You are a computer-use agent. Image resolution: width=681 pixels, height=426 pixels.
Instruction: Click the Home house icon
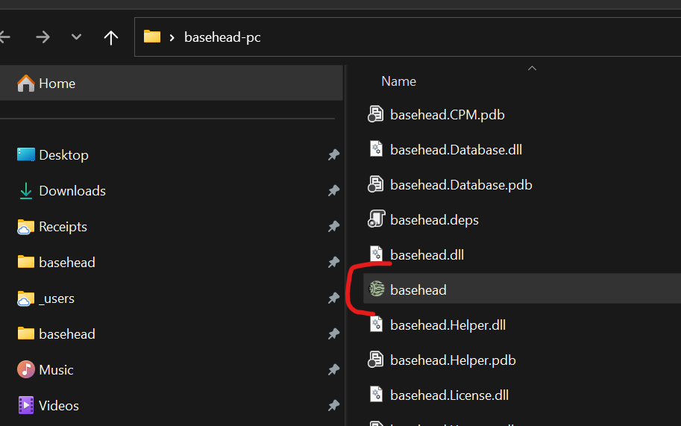25,83
